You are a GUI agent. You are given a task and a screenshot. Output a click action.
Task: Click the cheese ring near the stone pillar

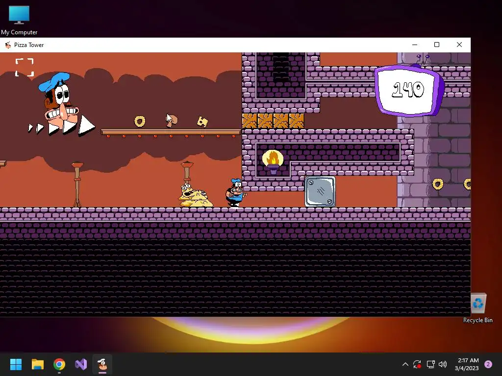[438, 184]
